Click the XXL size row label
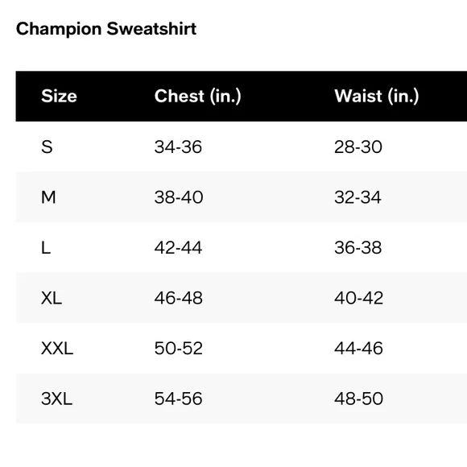The height and width of the screenshot is (467, 467). pos(57,348)
